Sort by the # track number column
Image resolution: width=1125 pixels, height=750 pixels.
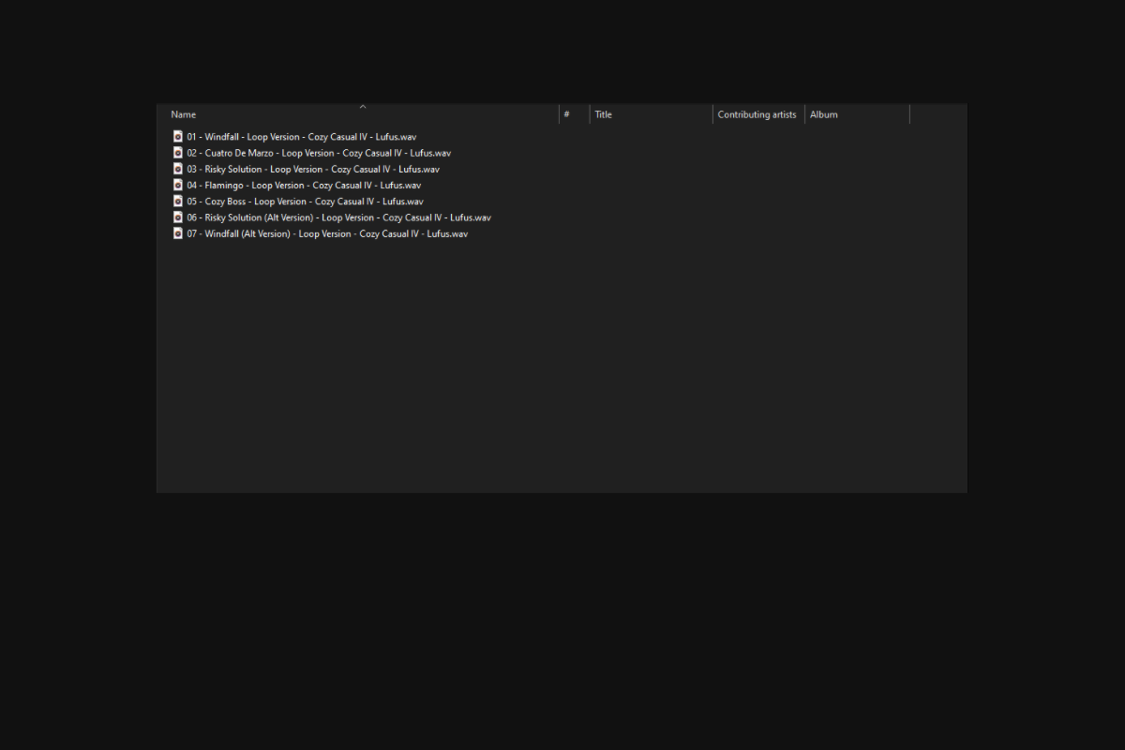(575, 114)
